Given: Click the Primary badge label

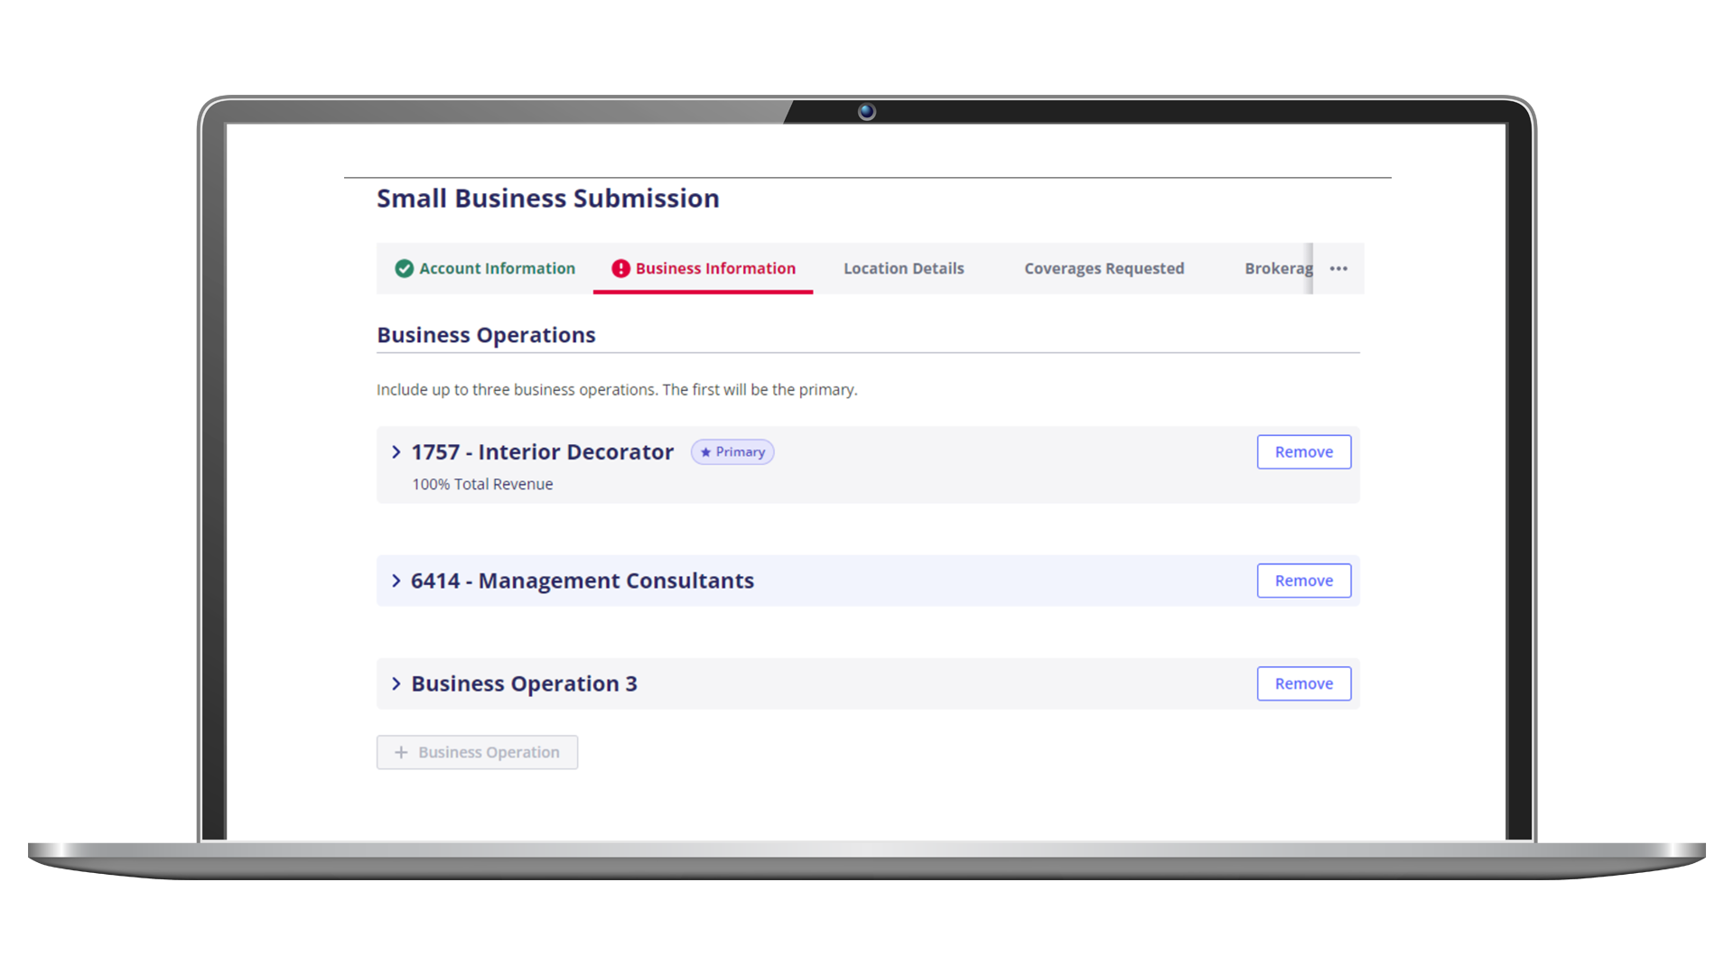Looking at the screenshot, I should (x=740, y=452).
